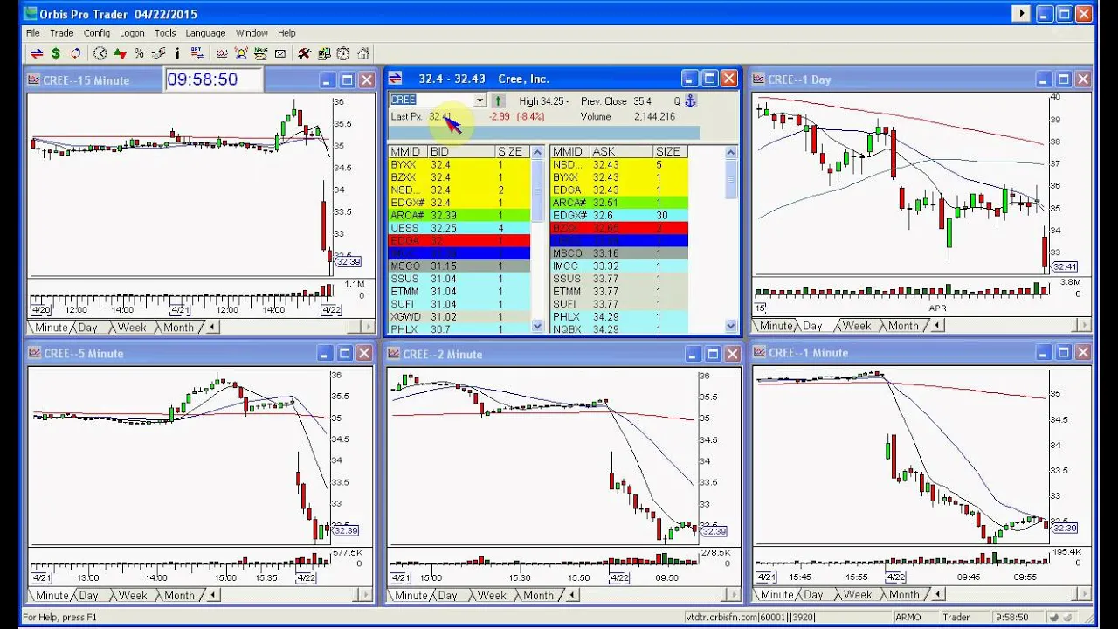
Task: Select the ARCA# 32.39 bid row
Action: click(x=459, y=215)
